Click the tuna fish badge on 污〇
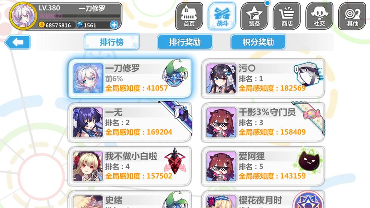 (x=309, y=74)
